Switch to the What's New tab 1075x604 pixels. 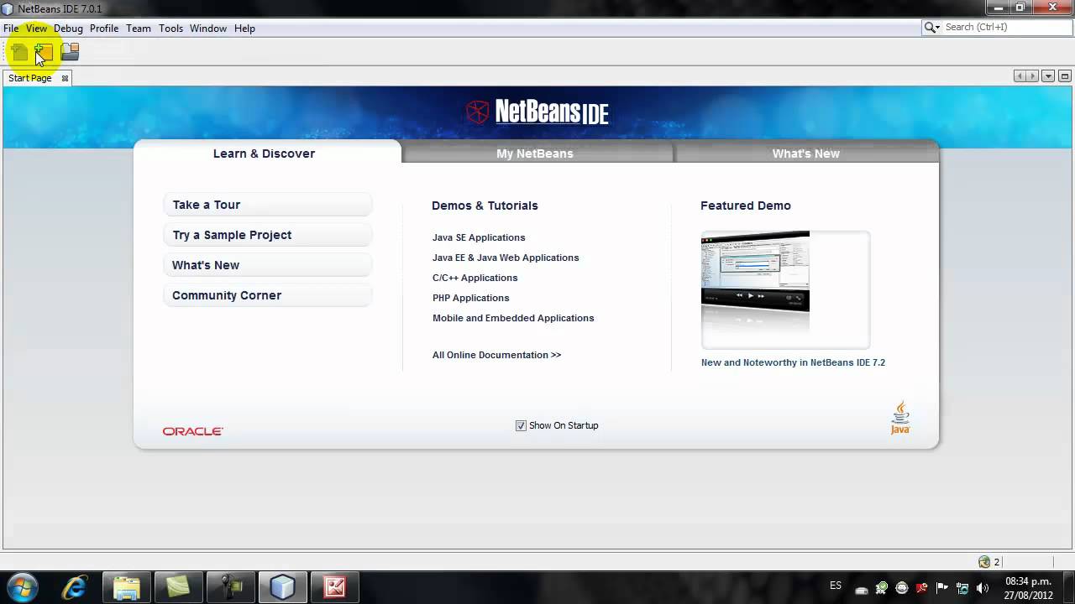point(806,154)
